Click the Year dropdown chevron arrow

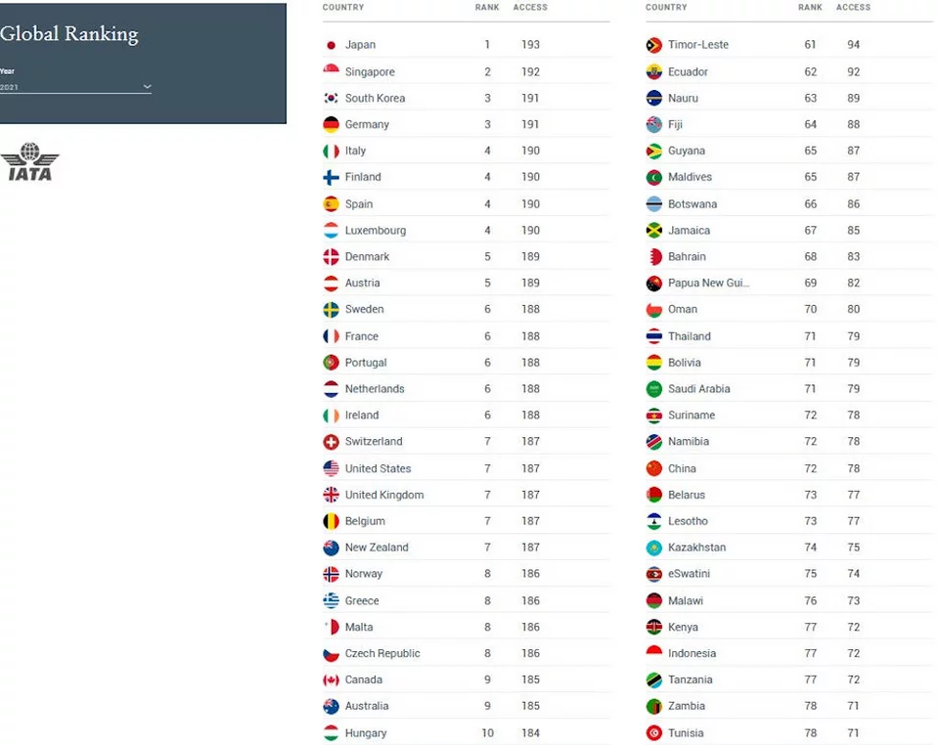coord(147,87)
